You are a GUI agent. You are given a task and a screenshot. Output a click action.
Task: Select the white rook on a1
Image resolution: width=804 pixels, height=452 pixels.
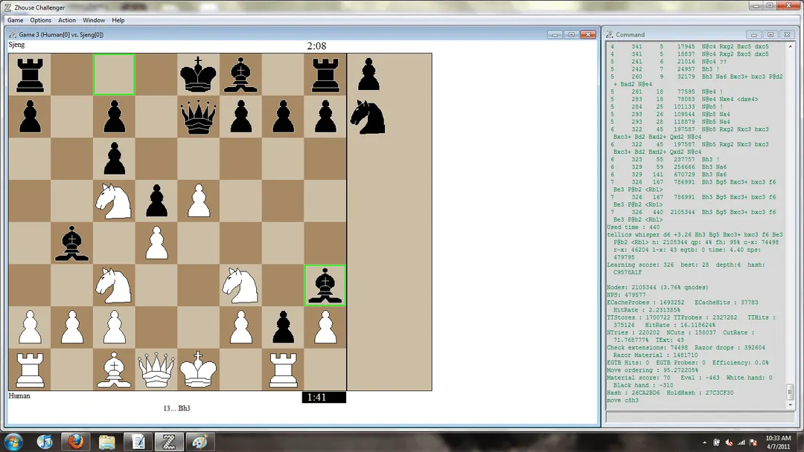(x=30, y=369)
